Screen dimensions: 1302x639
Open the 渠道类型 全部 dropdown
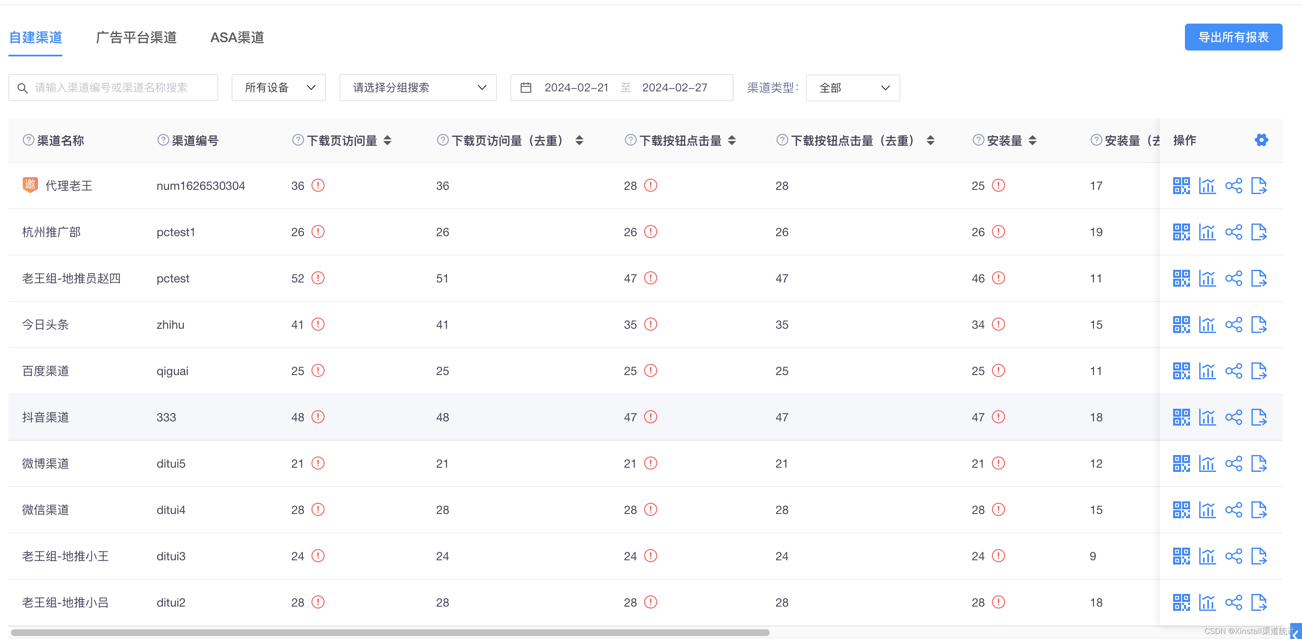(852, 88)
